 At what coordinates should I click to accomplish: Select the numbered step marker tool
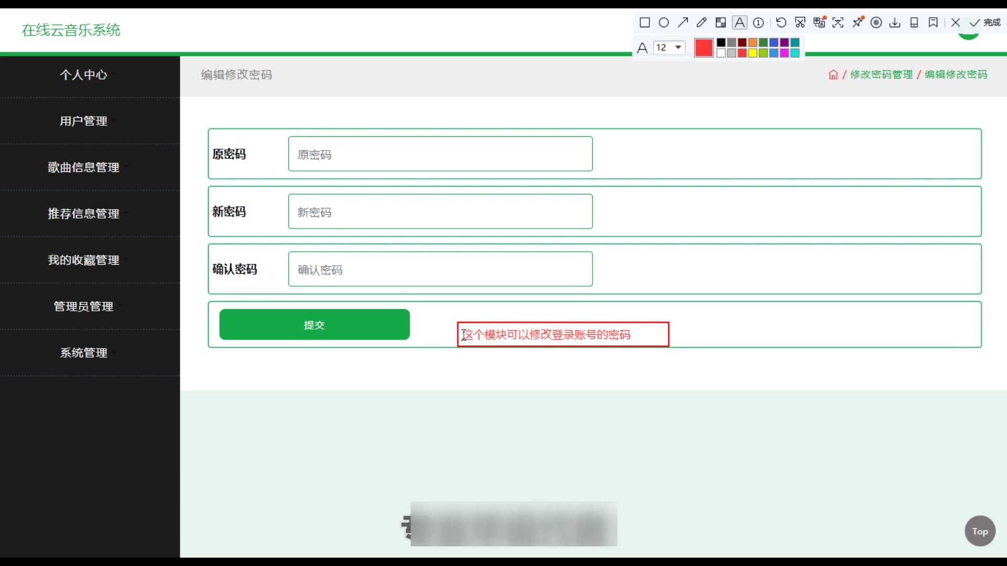click(758, 23)
